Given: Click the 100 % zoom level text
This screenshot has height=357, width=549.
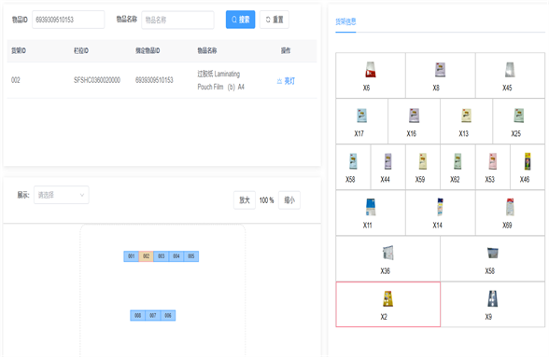Looking at the screenshot, I should click(x=266, y=200).
